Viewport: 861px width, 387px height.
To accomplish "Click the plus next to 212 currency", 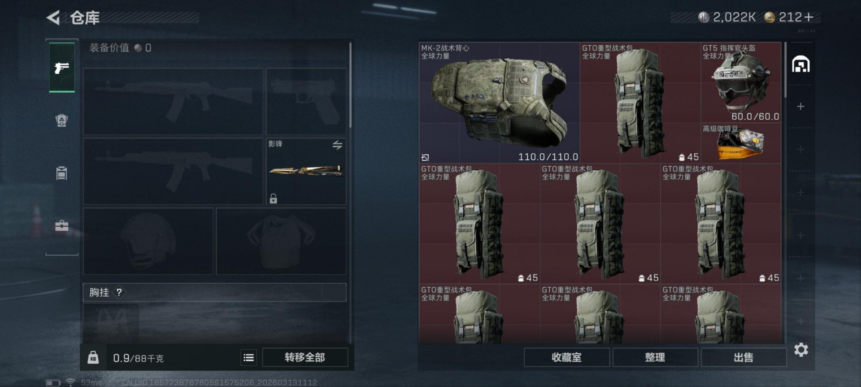I will tap(809, 17).
